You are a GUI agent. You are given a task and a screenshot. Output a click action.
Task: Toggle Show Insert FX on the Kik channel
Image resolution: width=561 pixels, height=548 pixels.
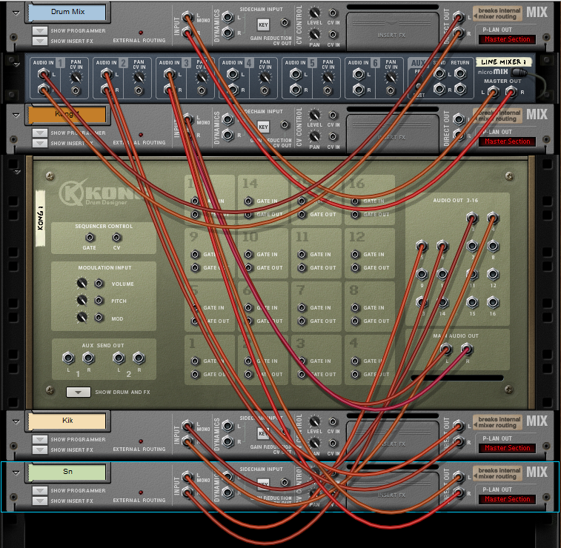click(40, 450)
